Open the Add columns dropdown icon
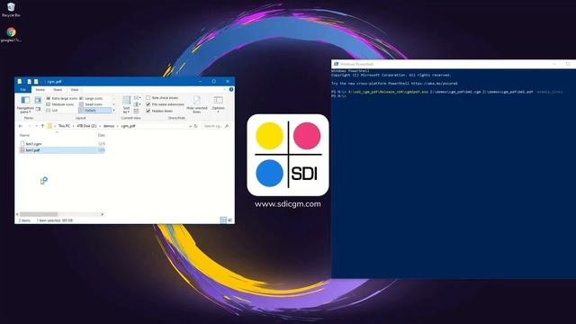The height and width of the screenshot is (324, 576). pyautogui.click(x=137, y=104)
